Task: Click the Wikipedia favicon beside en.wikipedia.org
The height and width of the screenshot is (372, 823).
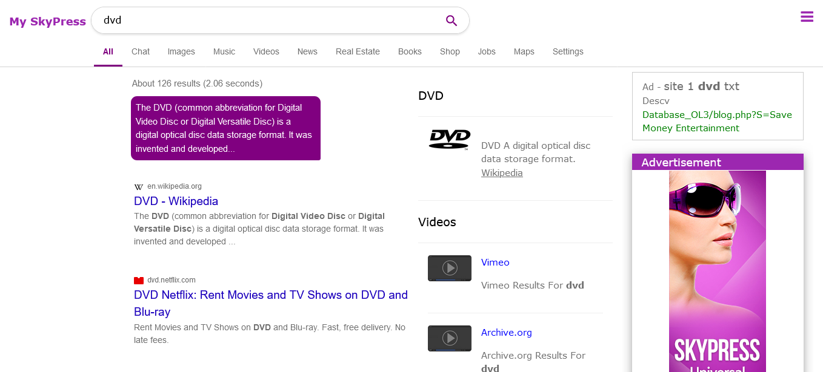Action: (x=139, y=187)
